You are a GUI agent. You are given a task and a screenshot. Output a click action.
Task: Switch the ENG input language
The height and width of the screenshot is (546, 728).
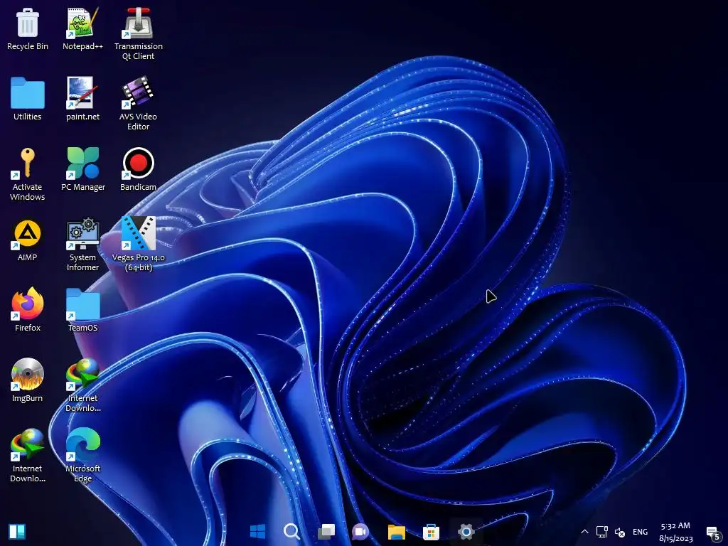(x=641, y=532)
